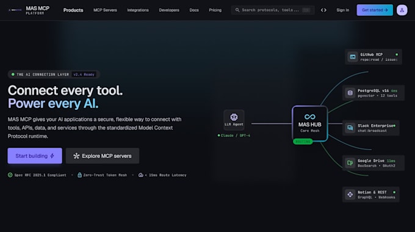The width and height of the screenshot is (415, 232).
Task: Click the Get started button
Action: 375,10
